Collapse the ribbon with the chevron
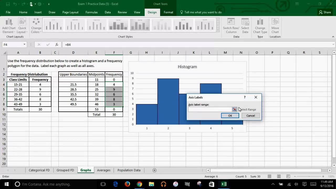Image resolution: width=336 pixels, height=189 pixels. (x=333, y=37)
